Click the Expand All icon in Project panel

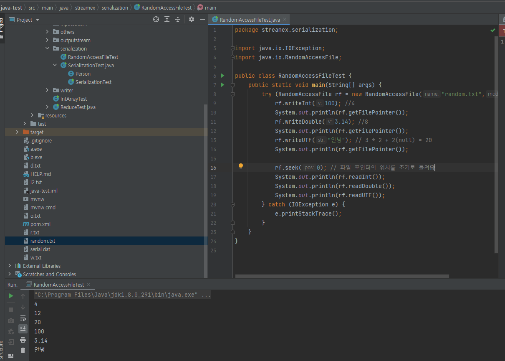tap(167, 19)
